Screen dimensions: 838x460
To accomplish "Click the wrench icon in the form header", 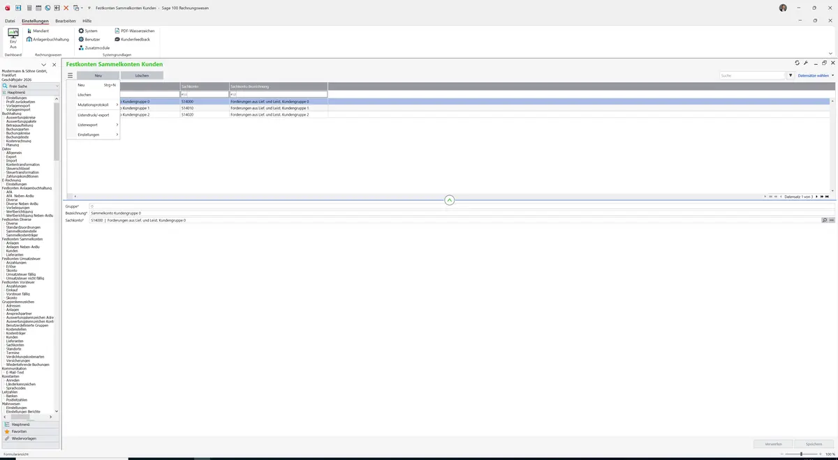I will pyautogui.click(x=806, y=63).
